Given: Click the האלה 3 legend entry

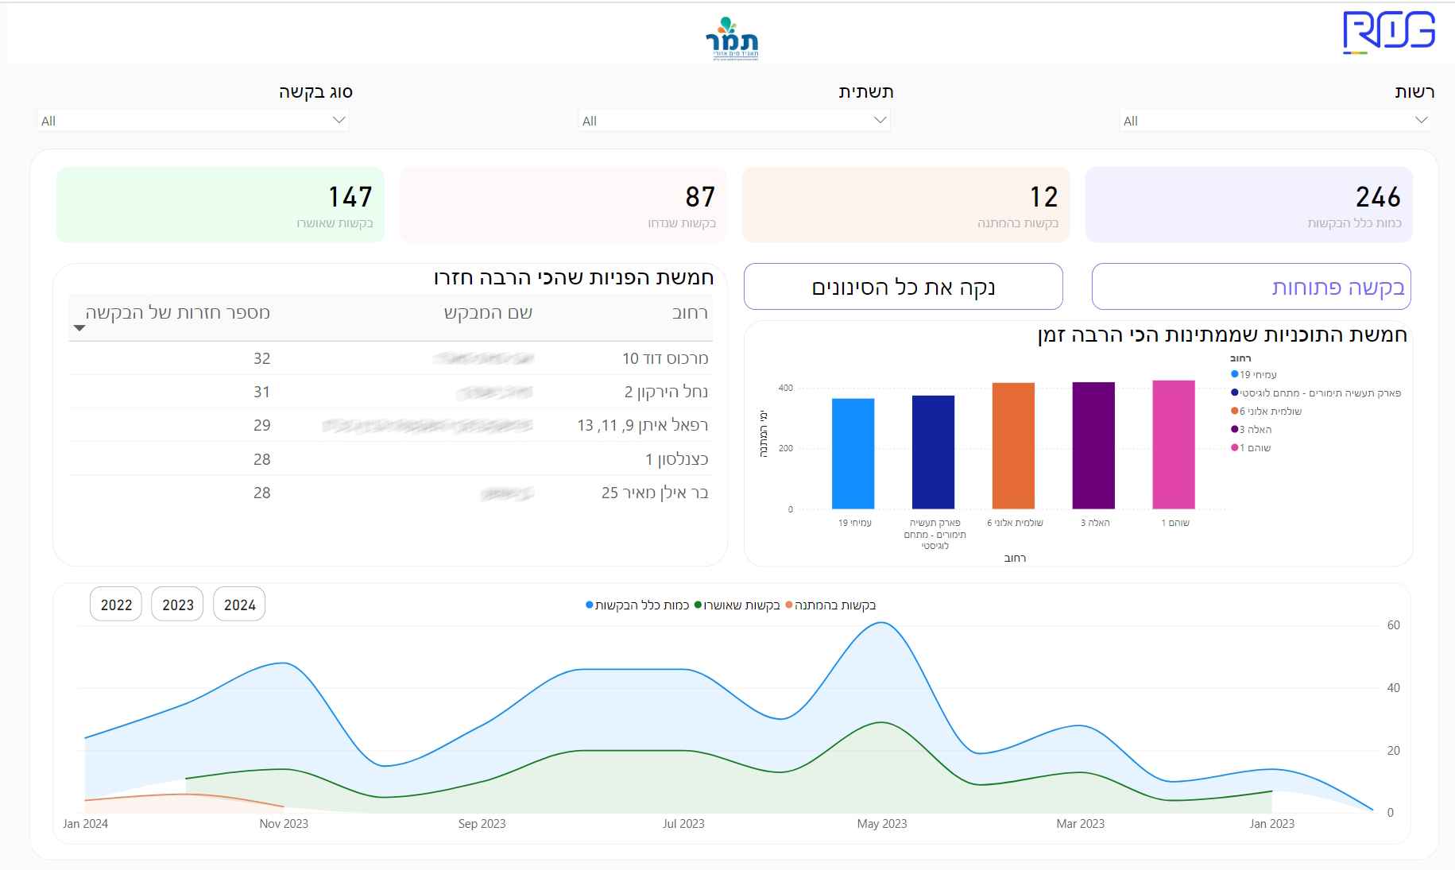Looking at the screenshot, I should 1252,429.
